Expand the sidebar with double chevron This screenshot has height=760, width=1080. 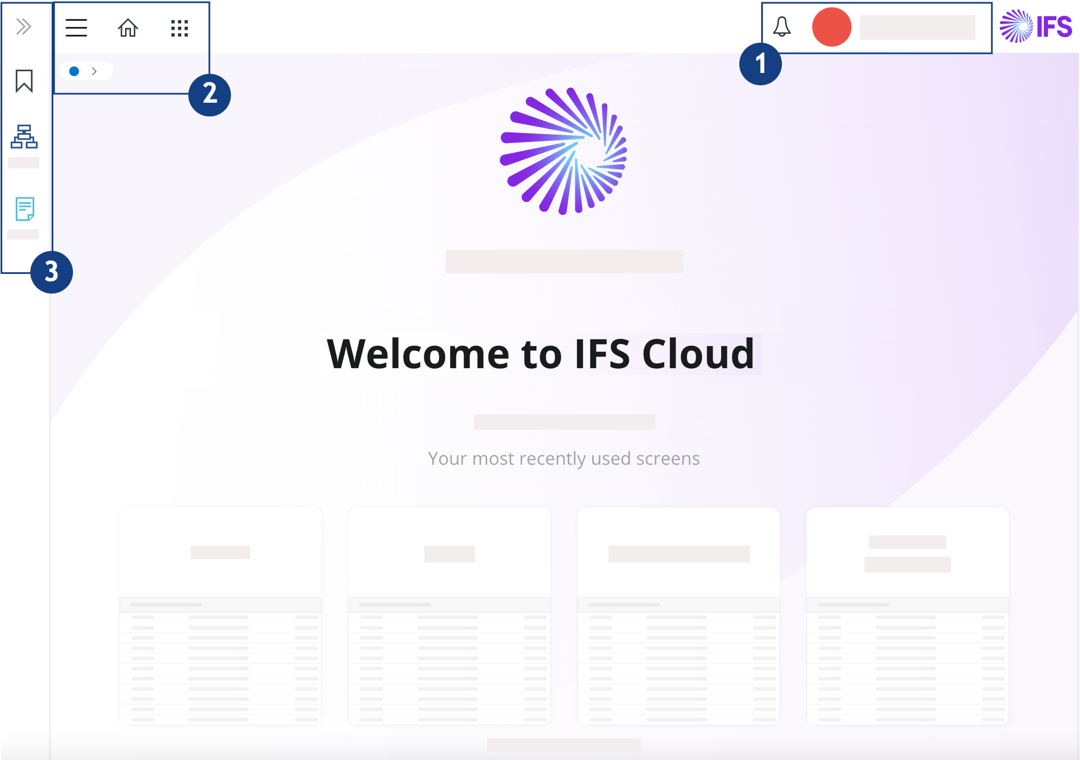point(24,26)
